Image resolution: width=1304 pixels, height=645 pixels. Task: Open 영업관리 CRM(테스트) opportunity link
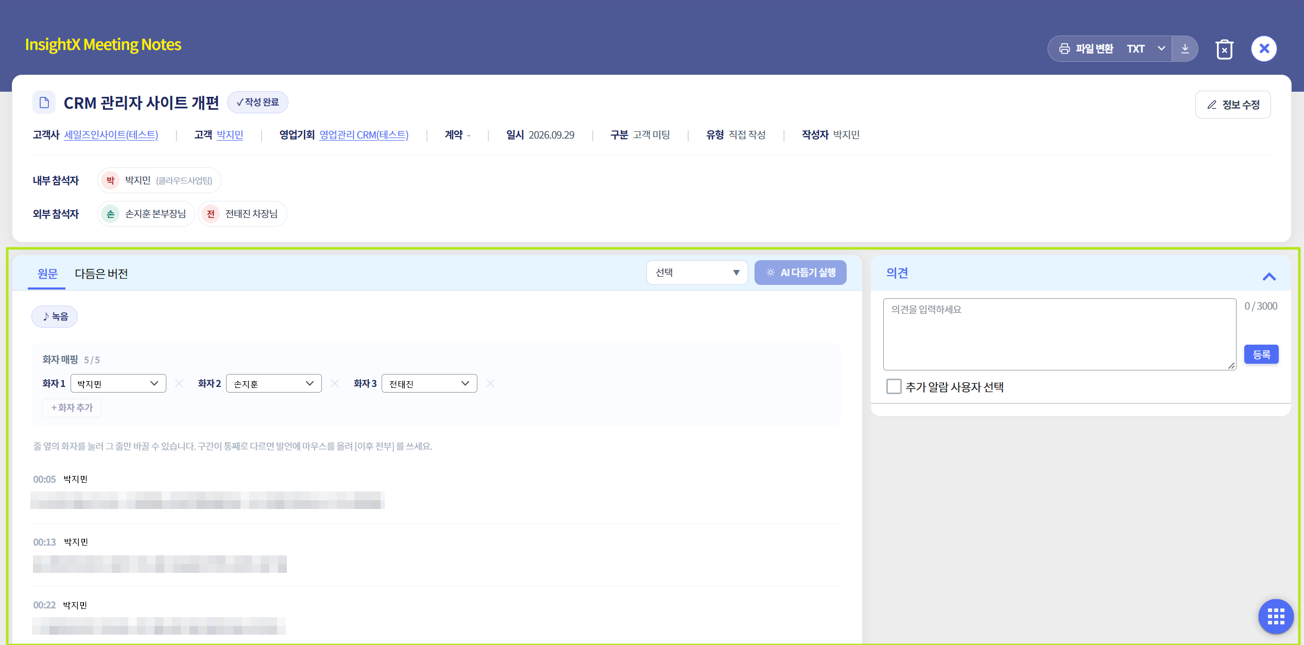364,135
